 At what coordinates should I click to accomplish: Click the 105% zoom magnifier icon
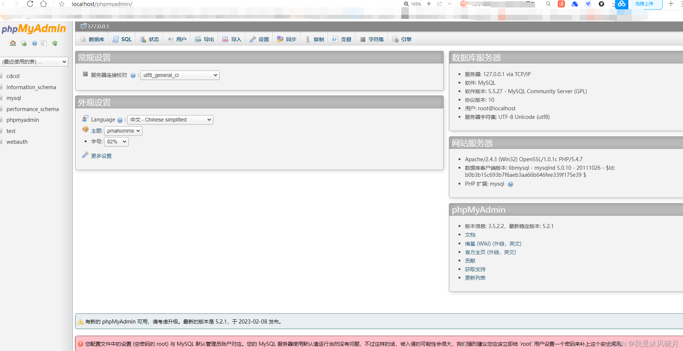406,4
